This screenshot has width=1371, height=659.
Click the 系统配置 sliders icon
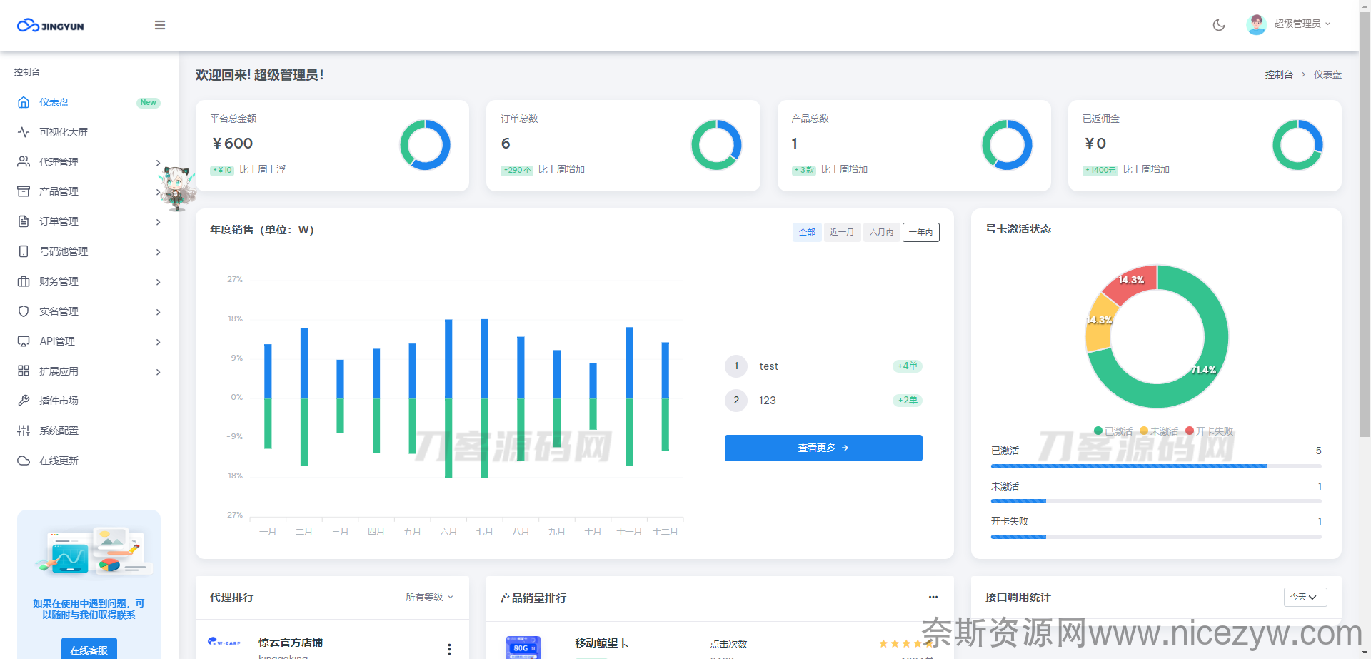(24, 431)
